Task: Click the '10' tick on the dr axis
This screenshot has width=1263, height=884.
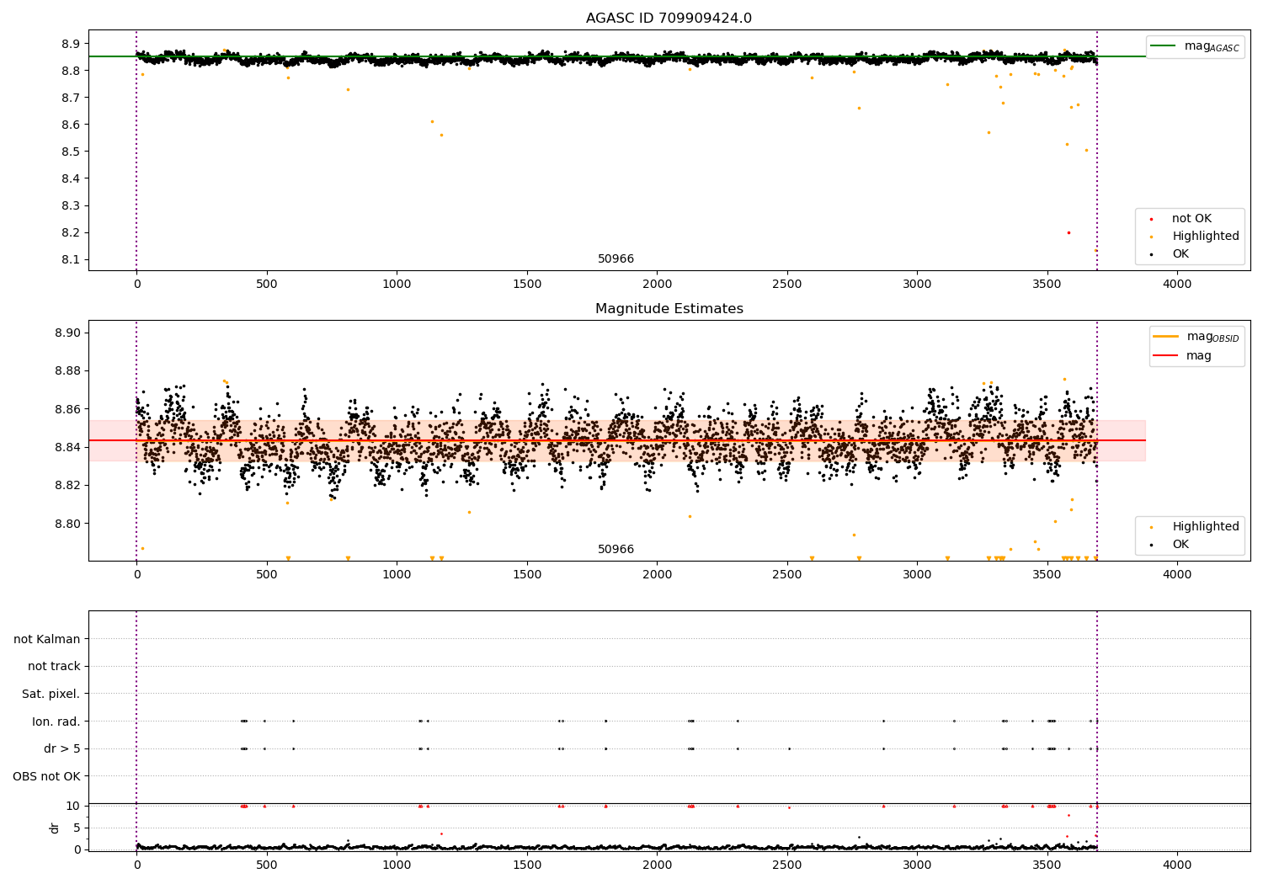Action: [73, 807]
